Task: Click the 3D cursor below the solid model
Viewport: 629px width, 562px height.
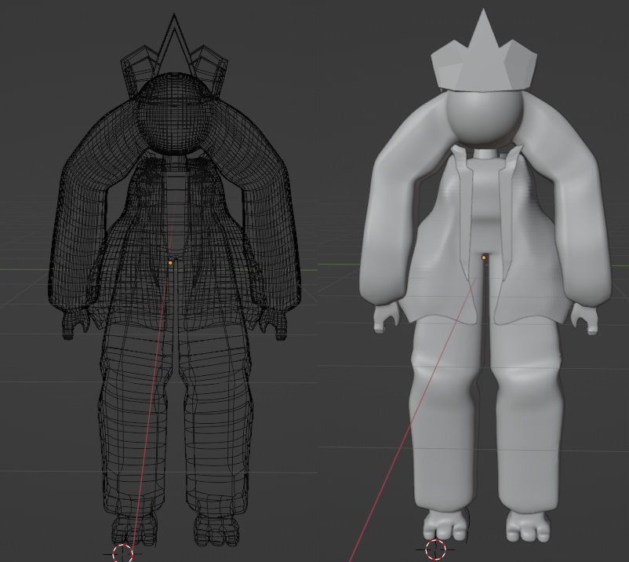Action: (435, 549)
